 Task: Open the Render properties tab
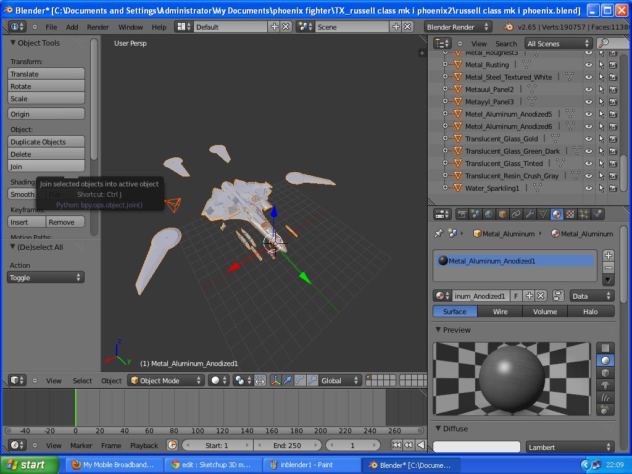pos(461,214)
